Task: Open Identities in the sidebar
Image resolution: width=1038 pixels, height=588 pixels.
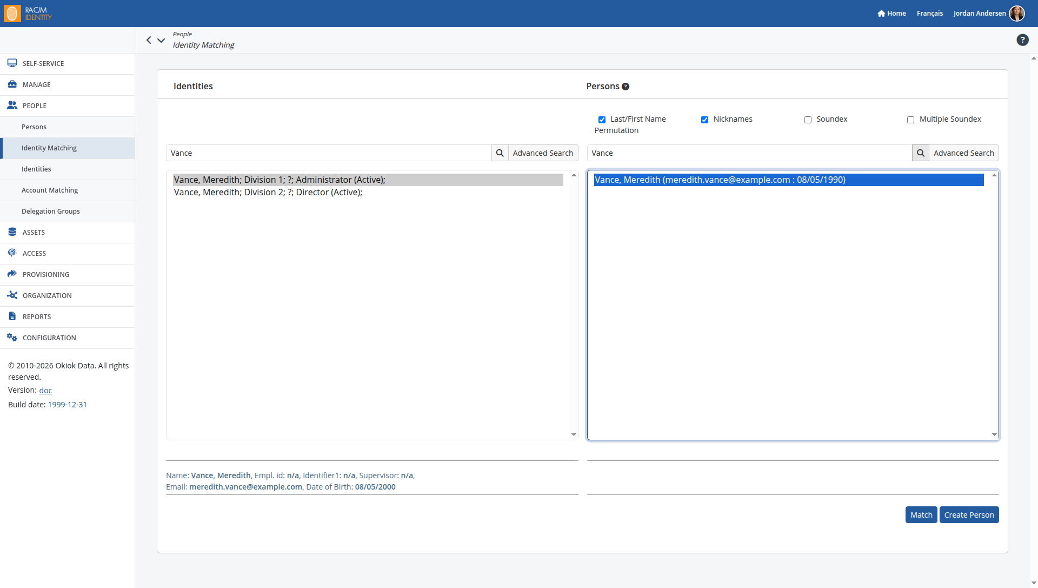Action: coord(68,169)
